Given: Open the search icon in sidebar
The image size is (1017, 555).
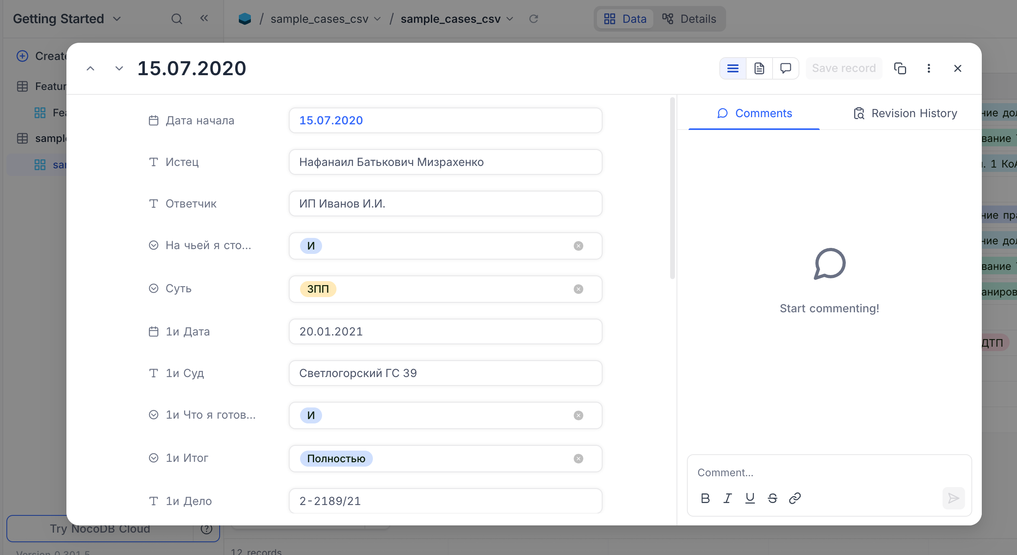Looking at the screenshot, I should [x=176, y=19].
